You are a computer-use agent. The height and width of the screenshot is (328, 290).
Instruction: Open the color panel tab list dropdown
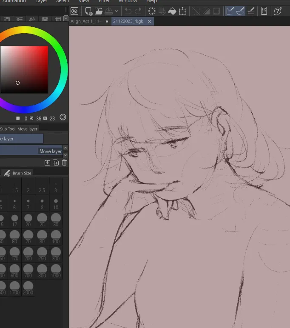(66, 18)
